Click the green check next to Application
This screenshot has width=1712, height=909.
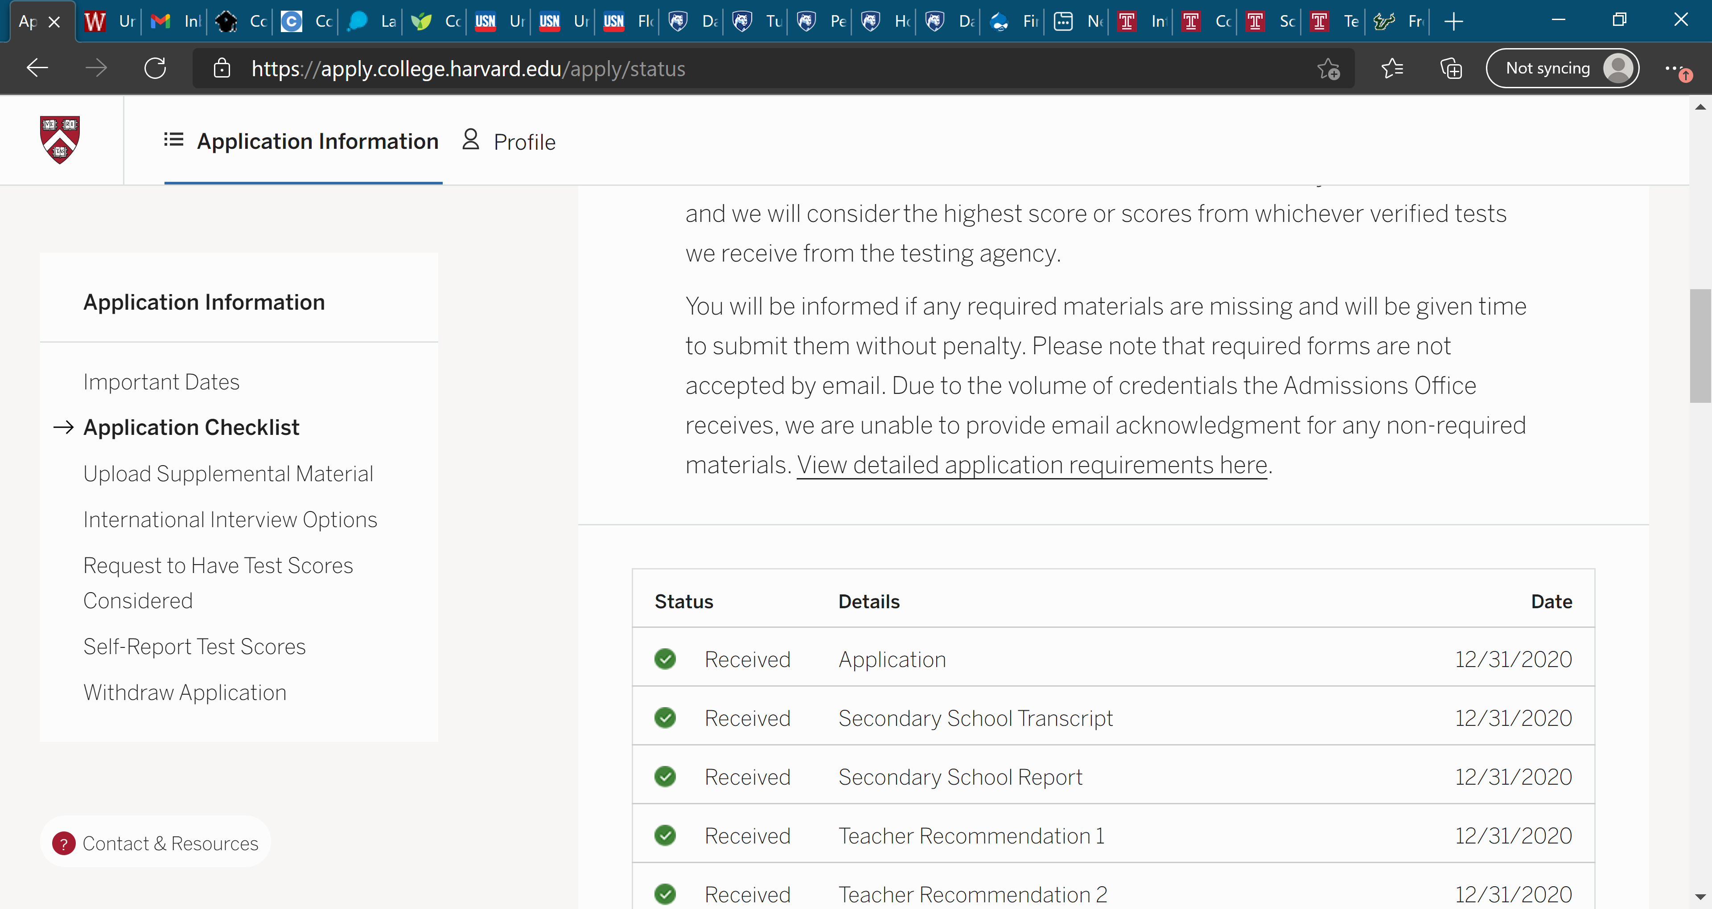[665, 659]
